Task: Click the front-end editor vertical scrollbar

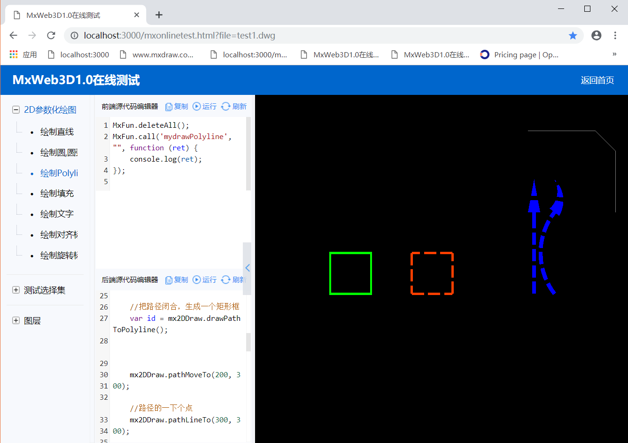Action: pyautogui.click(x=248, y=154)
